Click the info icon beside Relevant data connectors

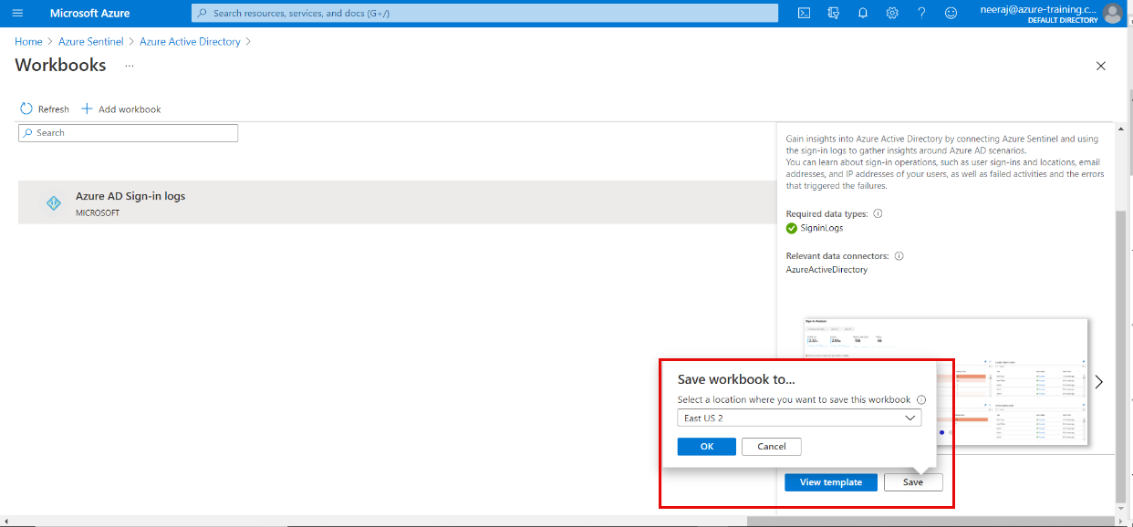(x=899, y=256)
